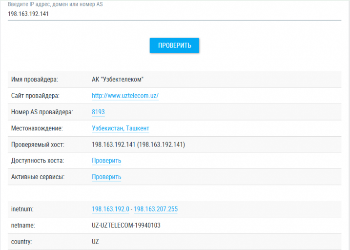Click the Имя провайдера: label

point(35,80)
